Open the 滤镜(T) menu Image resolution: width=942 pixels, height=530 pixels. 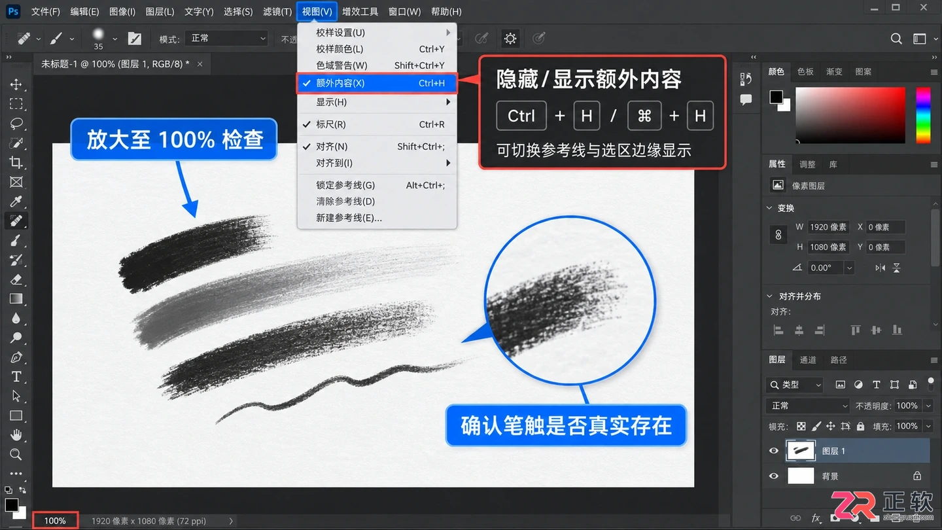click(277, 12)
